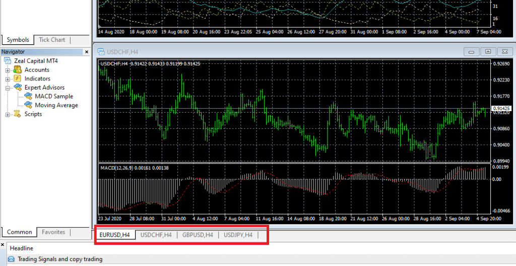516x266 pixels.
Task: Click the Indicators icon in Navigator
Action: pos(17,79)
